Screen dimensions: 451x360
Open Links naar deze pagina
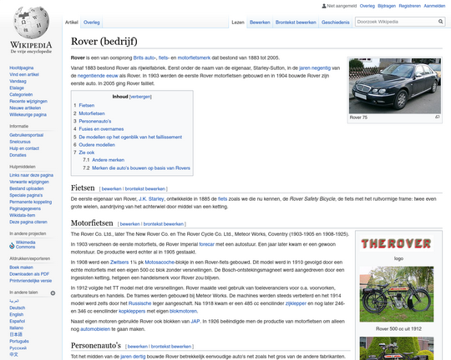pyautogui.click(x=32, y=175)
